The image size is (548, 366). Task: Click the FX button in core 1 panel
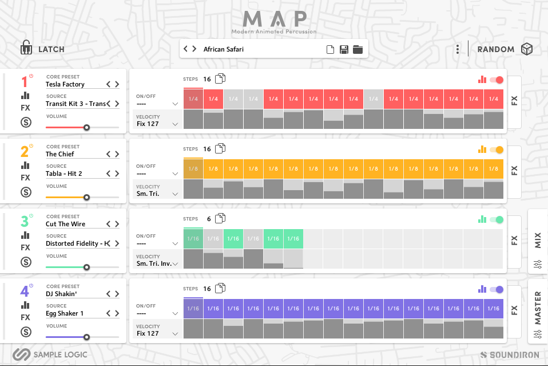click(x=26, y=108)
